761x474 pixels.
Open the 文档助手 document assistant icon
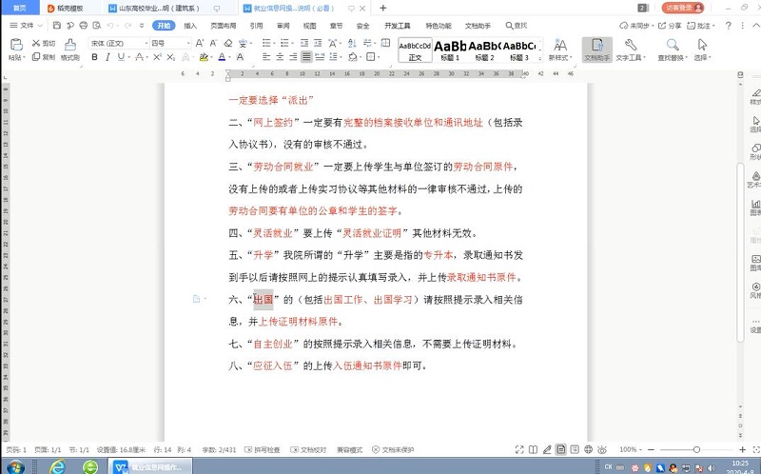595,45
